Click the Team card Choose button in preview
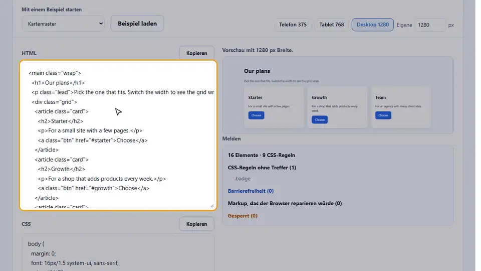Screen dimensions: 481x271 (383, 115)
